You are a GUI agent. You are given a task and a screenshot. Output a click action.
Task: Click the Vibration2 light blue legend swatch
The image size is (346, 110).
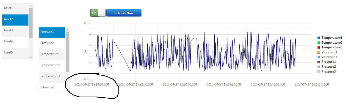319,57
